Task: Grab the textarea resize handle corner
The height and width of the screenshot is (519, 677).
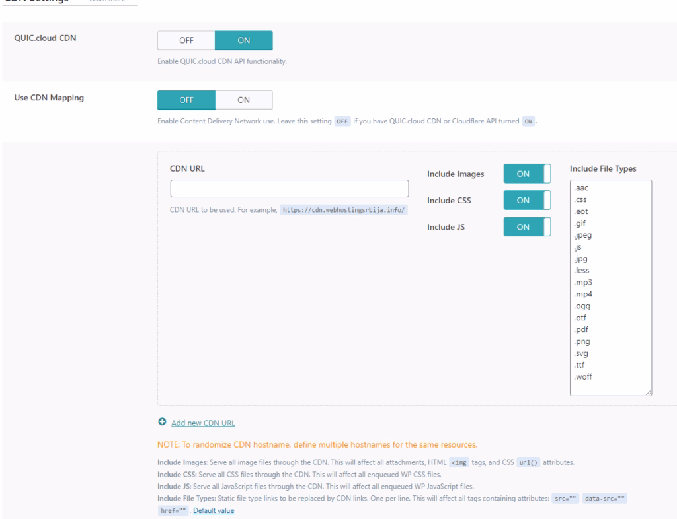Action: (649, 392)
